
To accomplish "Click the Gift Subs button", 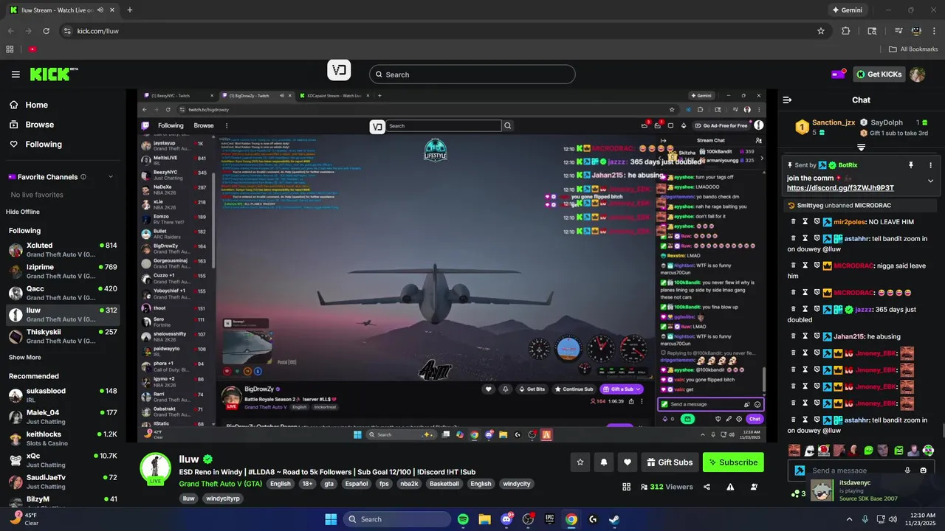I will pos(670,462).
